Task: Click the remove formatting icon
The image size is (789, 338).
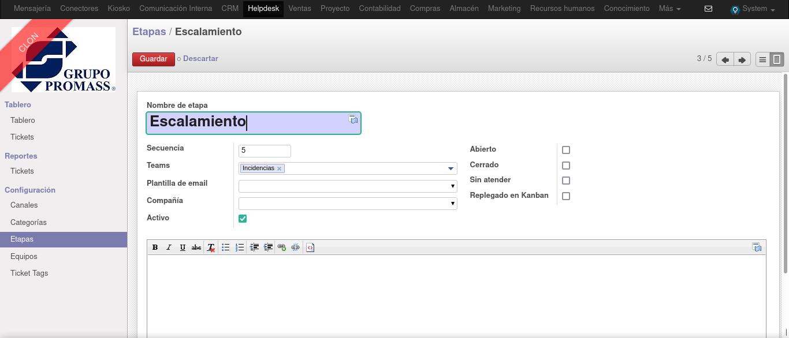Action: click(x=211, y=247)
